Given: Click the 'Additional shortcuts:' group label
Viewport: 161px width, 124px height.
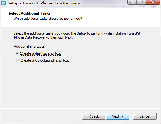Looking at the screenshot, I should pos(30,46).
